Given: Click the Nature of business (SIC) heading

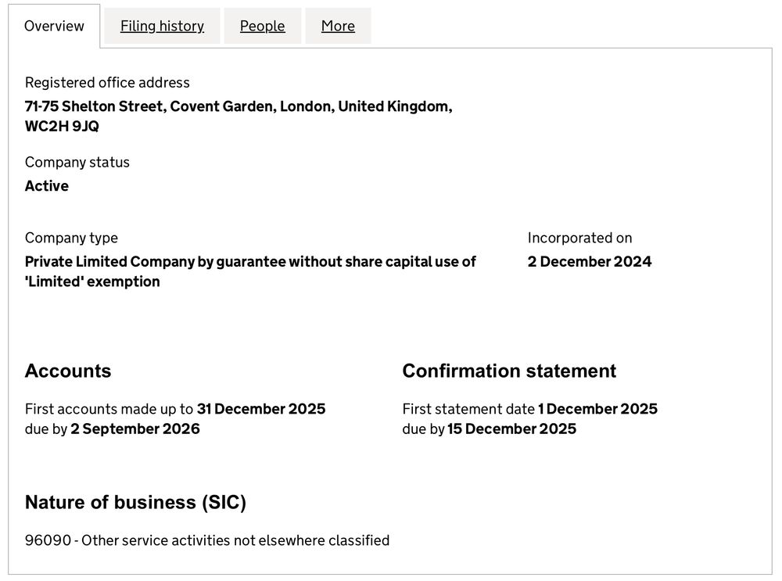Looking at the screenshot, I should click(x=135, y=502).
